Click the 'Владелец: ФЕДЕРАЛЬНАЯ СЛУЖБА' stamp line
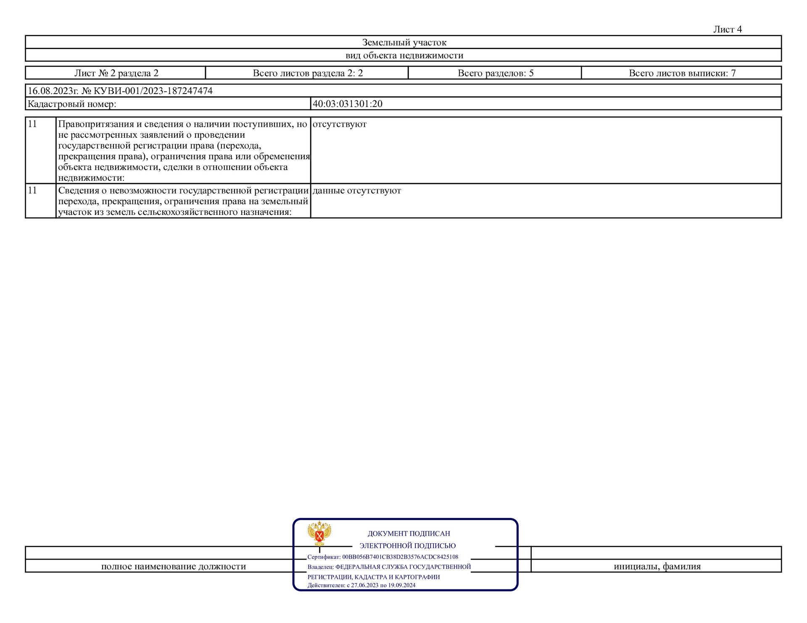 (389, 567)
